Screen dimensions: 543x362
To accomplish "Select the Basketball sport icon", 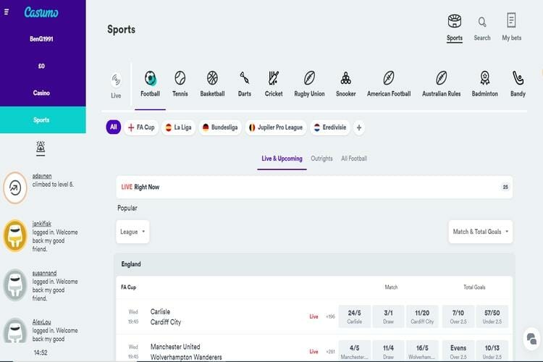I will coord(212,78).
